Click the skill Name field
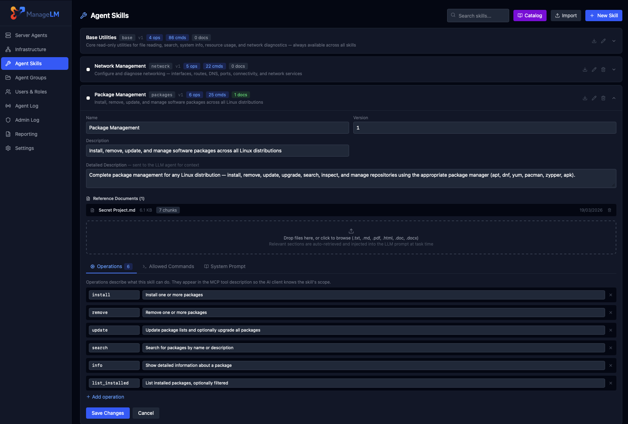The height and width of the screenshot is (424, 628). coord(217,128)
